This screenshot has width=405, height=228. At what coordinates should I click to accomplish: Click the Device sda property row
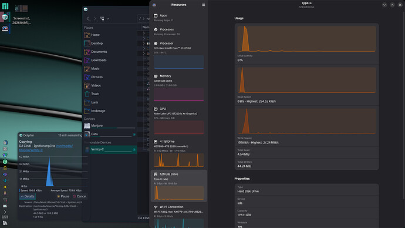tap(306, 202)
